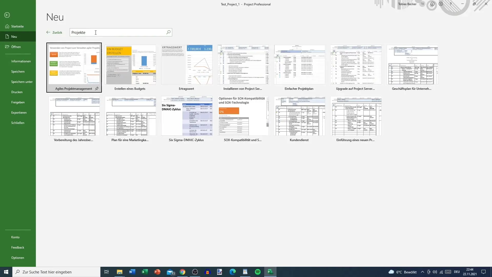Click DEU keyboard language indicator
The width and height of the screenshot is (492, 277).
[x=457, y=272]
